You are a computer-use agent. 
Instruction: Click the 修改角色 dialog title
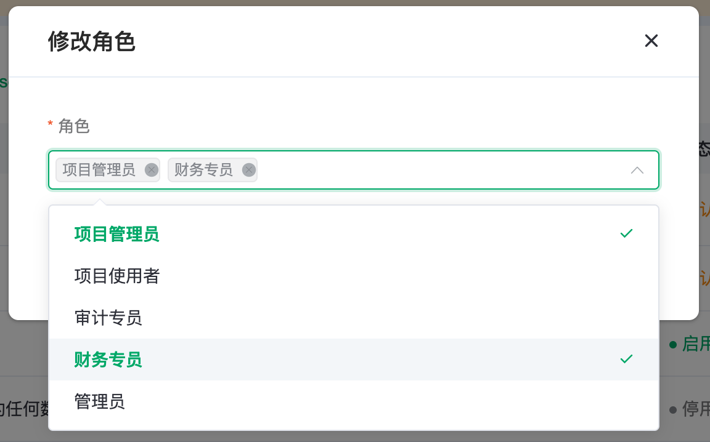point(92,42)
